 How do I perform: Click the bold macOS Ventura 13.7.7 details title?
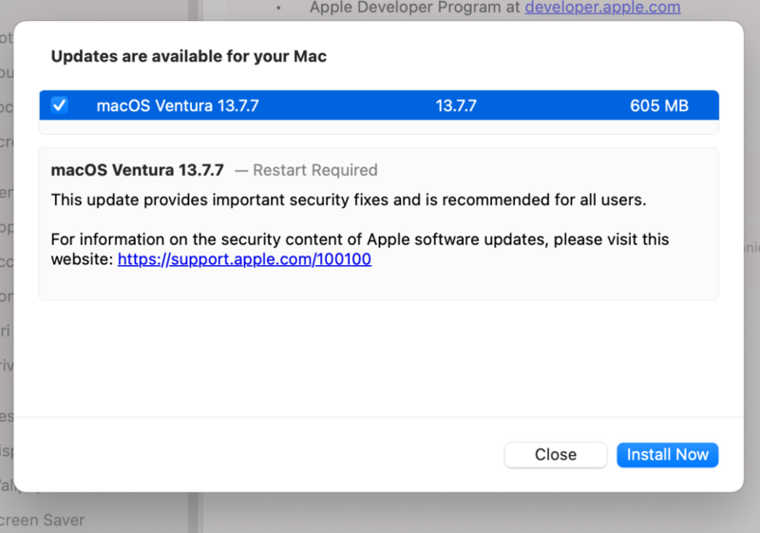click(137, 170)
